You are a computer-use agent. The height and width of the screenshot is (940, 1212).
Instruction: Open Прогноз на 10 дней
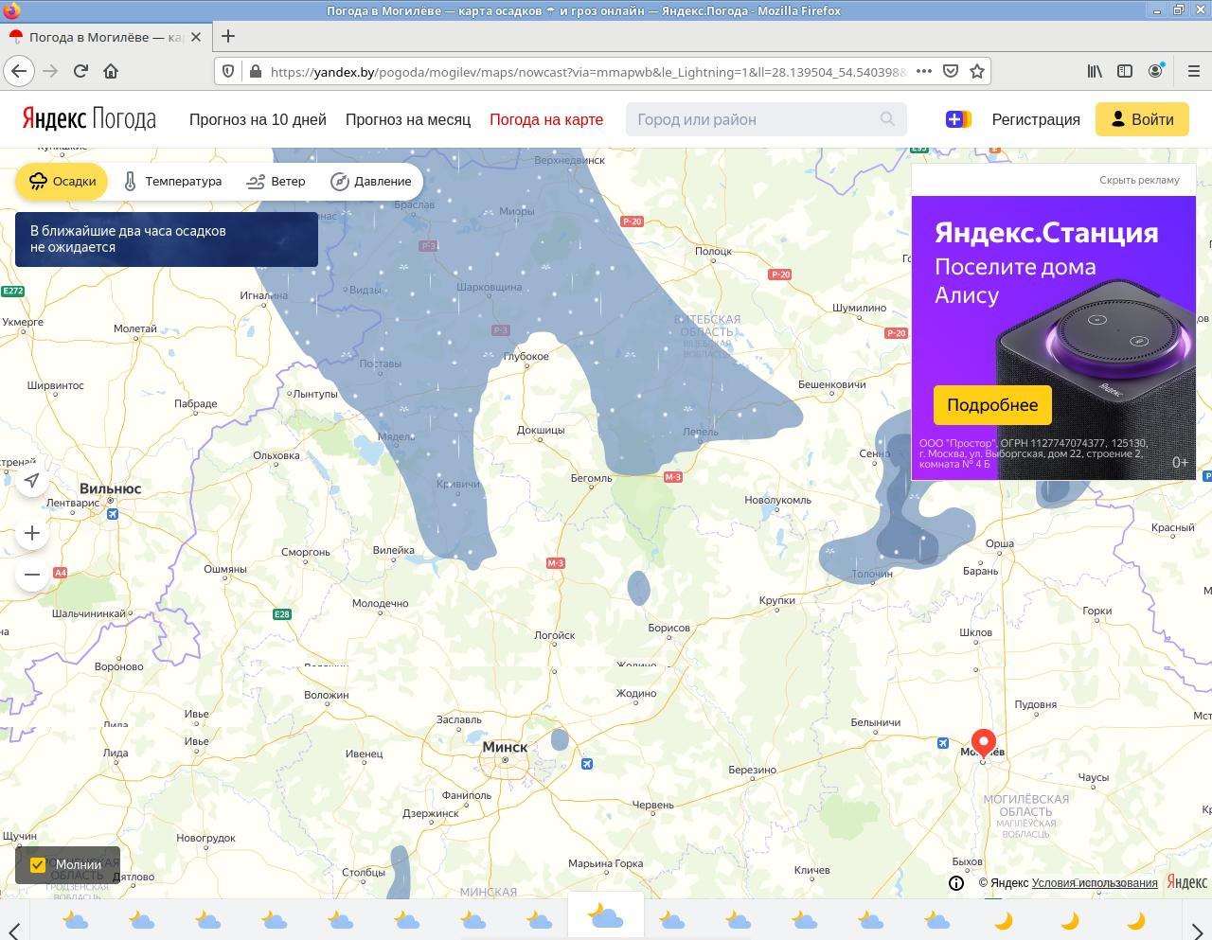coord(258,119)
